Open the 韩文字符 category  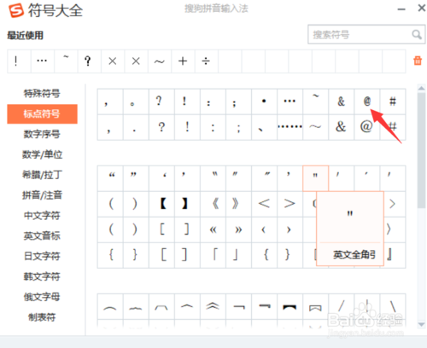42,276
